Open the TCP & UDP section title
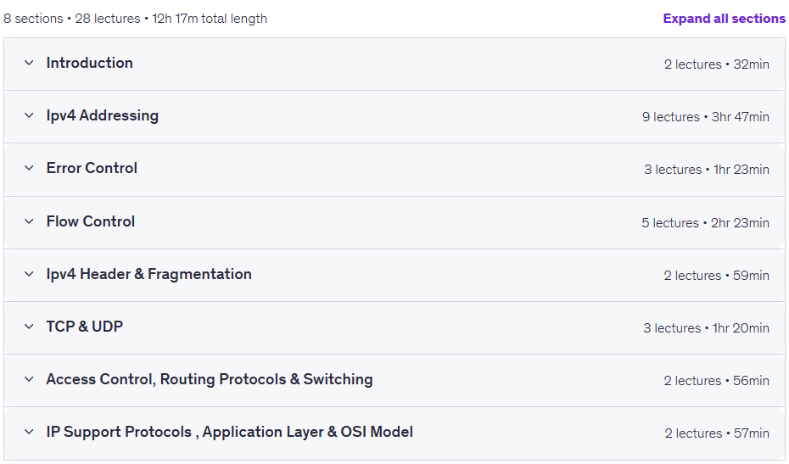789x464 pixels. point(85,327)
